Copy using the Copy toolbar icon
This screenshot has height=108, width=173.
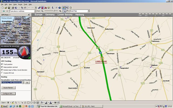(22, 8)
